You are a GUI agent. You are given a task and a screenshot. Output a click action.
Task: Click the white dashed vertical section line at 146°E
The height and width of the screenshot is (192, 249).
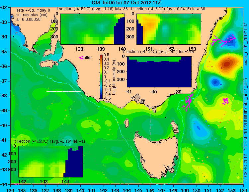click(150, 122)
